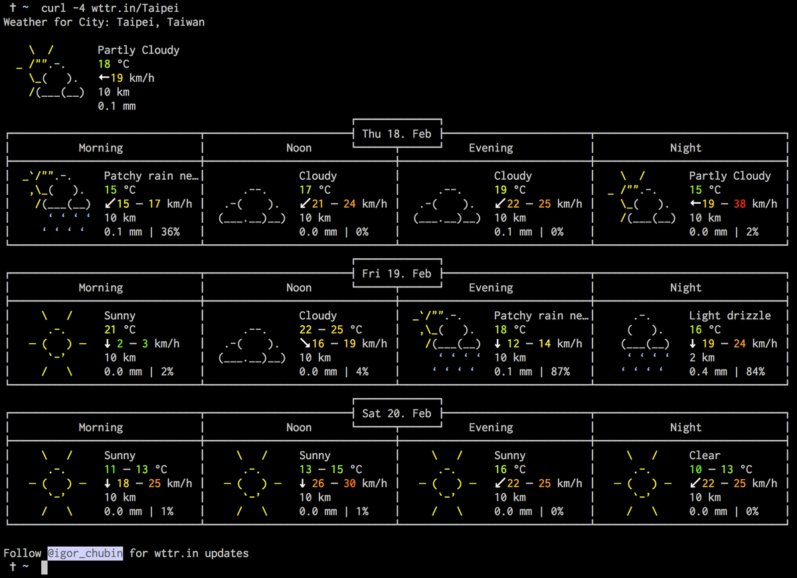
Task: Click Thursday evening cloudy ASCII icon
Action: [448, 204]
